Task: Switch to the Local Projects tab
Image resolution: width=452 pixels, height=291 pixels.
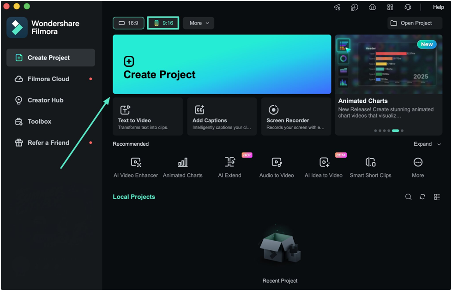Action: (134, 197)
